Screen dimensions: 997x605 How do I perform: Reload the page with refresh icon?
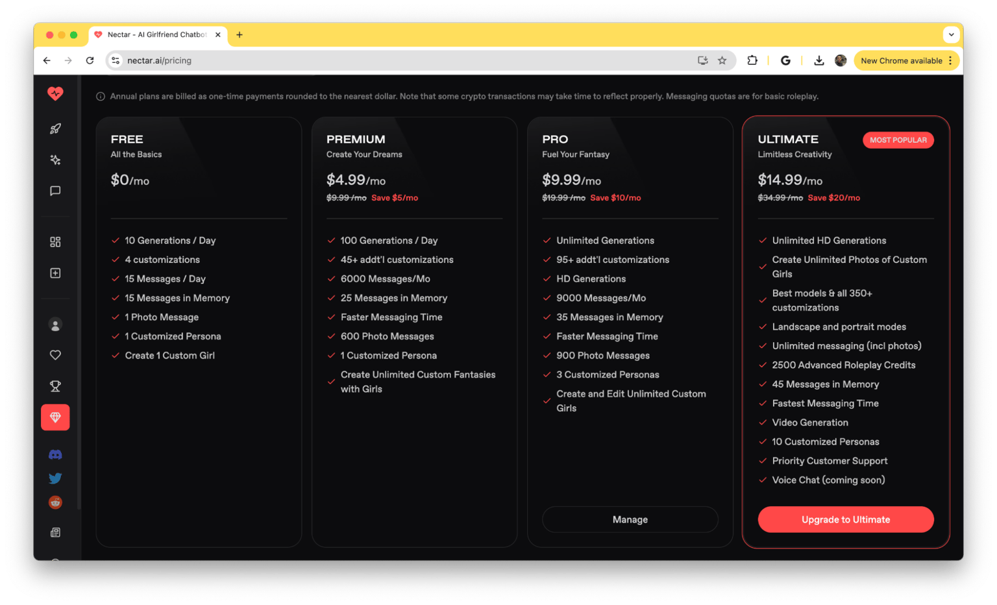[x=90, y=60]
